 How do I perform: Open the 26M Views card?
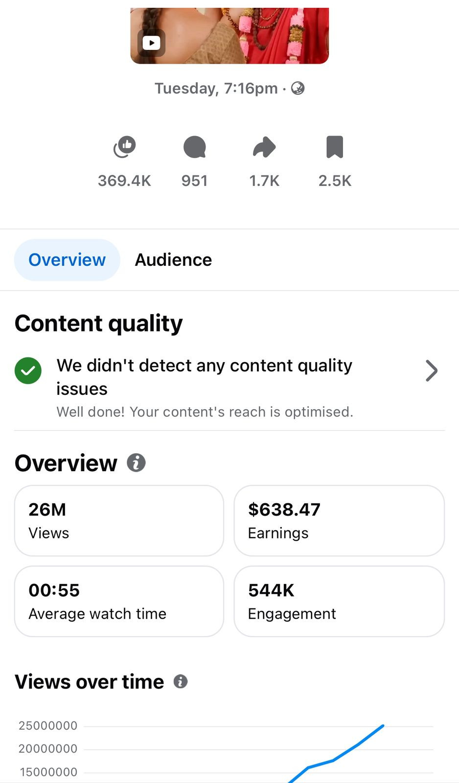(119, 520)
